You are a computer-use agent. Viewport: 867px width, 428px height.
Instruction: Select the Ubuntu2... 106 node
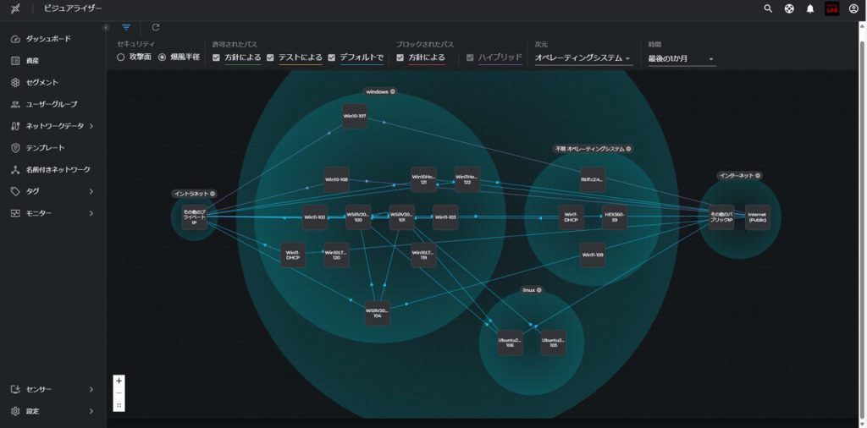tap(510, 343)
